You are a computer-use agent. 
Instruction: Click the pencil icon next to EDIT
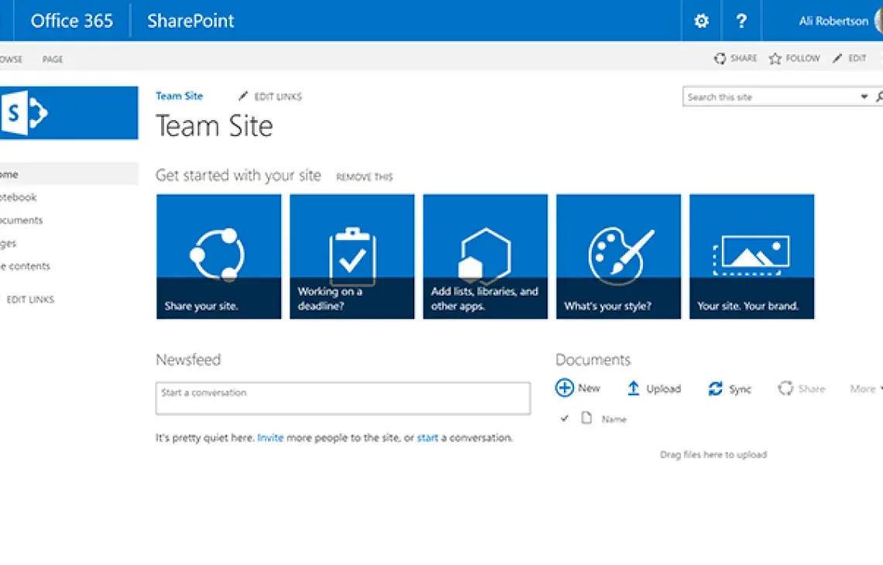[837, 58]
